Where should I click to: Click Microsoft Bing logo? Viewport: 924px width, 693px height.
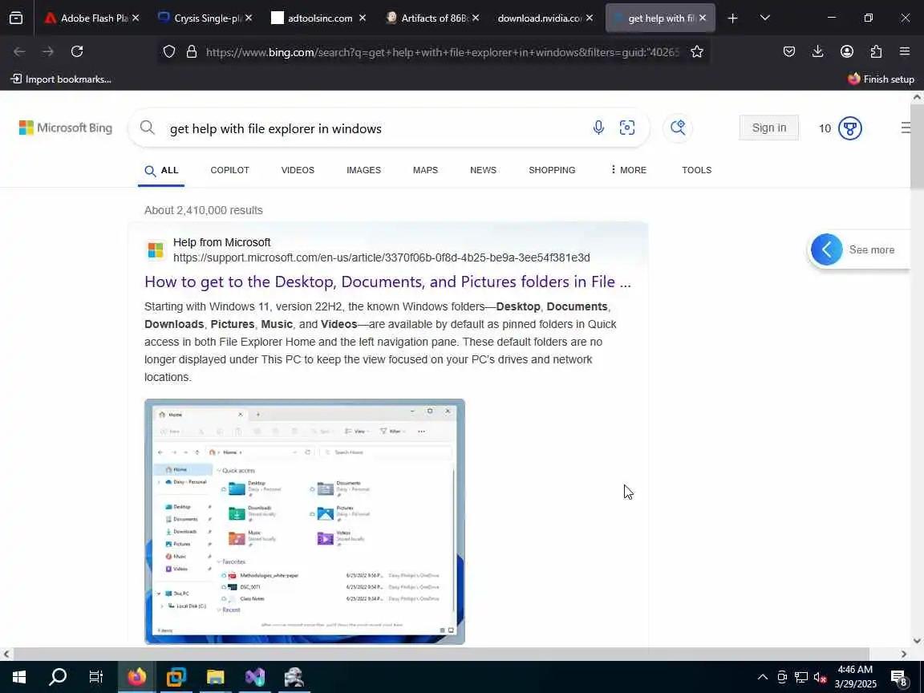(66, 128)
